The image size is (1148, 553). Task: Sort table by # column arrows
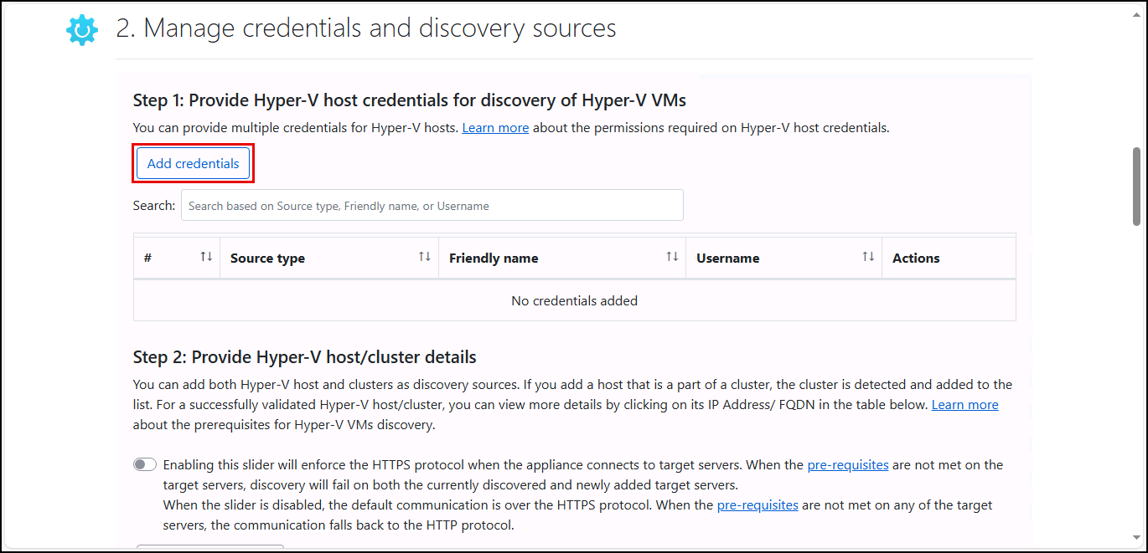[206, 257]
